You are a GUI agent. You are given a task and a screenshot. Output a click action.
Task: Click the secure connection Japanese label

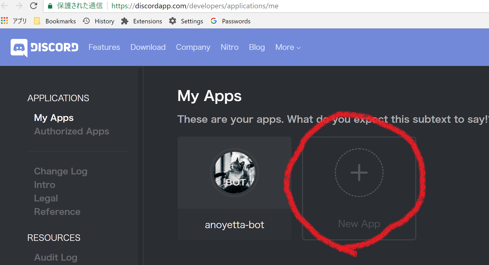(80, 6)
